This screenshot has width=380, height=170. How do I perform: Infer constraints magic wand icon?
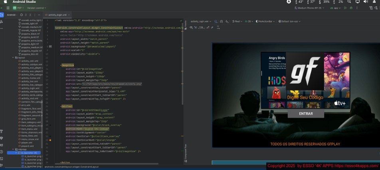click(x=212, y=27)
